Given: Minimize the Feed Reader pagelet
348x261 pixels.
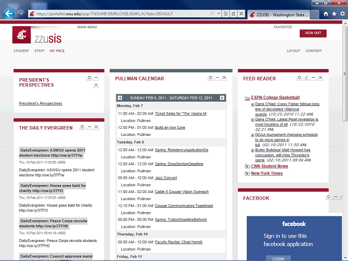Looking at the screenshot, I should tap(314, 78).
